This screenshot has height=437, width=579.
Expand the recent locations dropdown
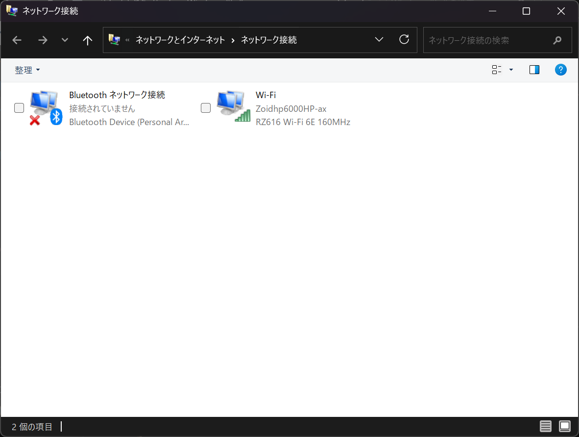(65, 40)
